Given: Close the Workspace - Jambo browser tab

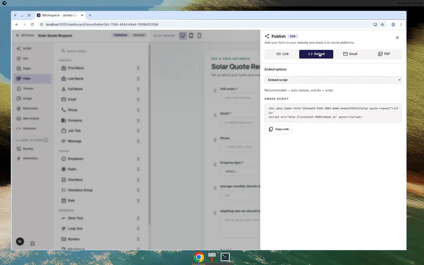Looking at the screenshot, I should [82, 15].
